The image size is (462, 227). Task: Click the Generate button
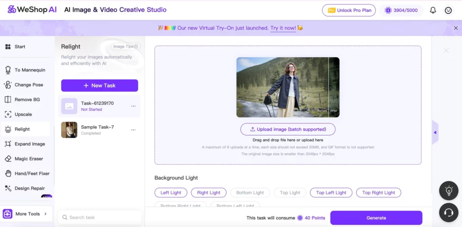click(376, 218)
